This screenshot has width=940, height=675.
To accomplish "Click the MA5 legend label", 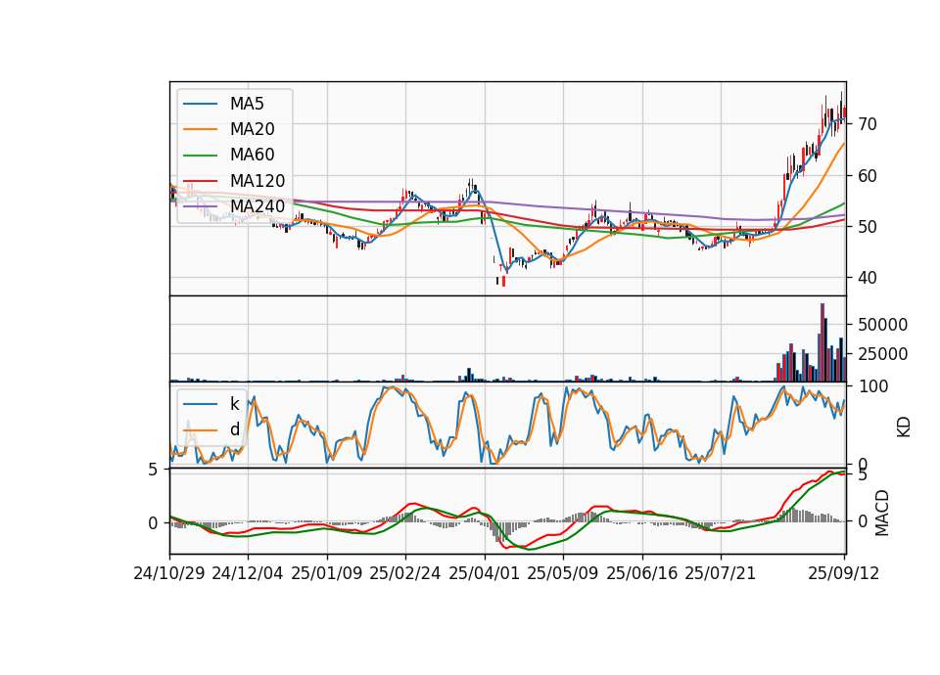I will [x=247, y=104].
